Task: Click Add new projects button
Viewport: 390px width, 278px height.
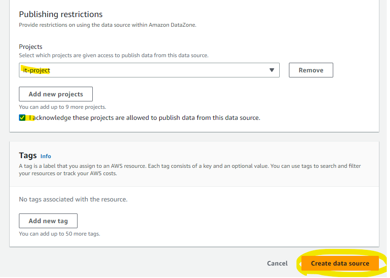Action: pos(56,94)
